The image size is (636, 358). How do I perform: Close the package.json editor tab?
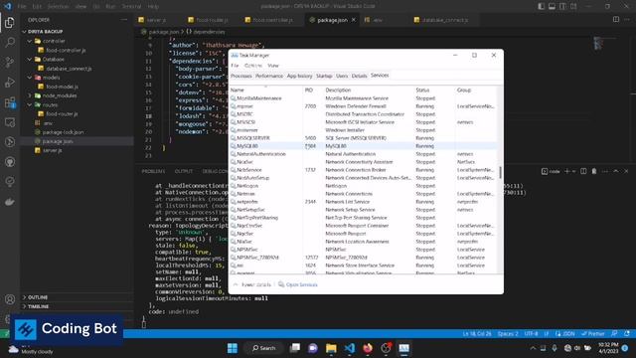354,20
